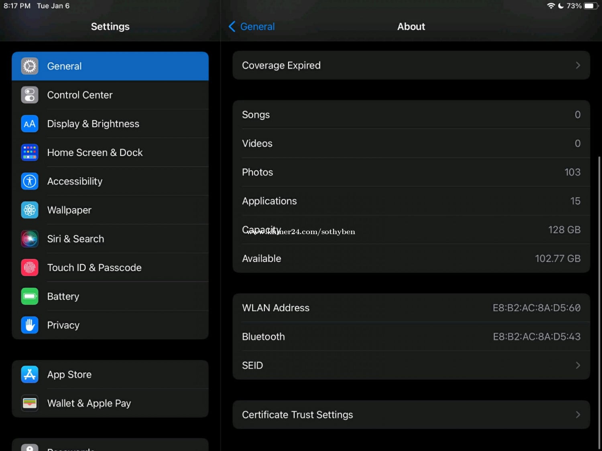Screen dimensions: 602x451
Task: Tap the battery percentage in status bar
Action: (x=574, y=6)
